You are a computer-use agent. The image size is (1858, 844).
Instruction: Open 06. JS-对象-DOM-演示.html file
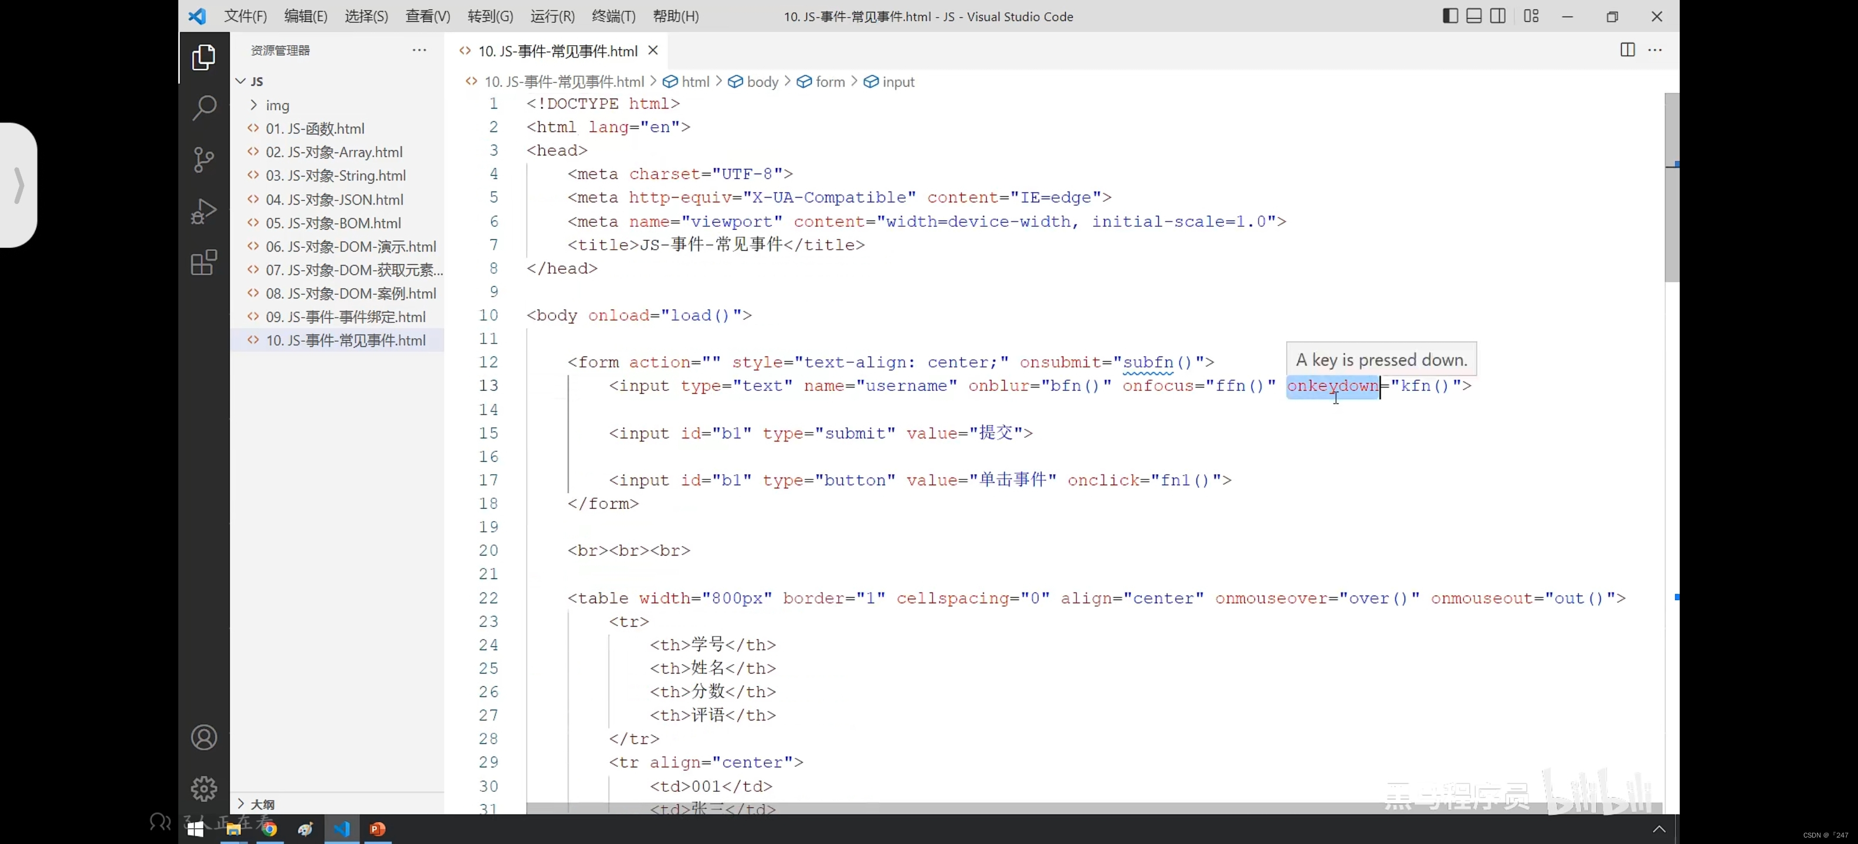tap(338, 247)
